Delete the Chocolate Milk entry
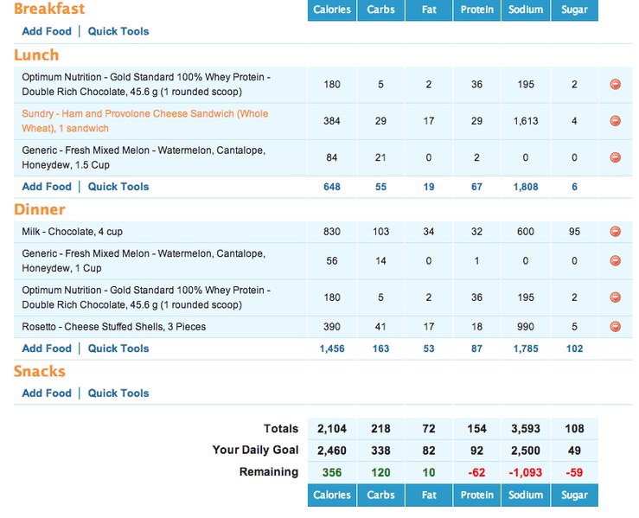Viewport: 639px width, 518px height. 615,232
